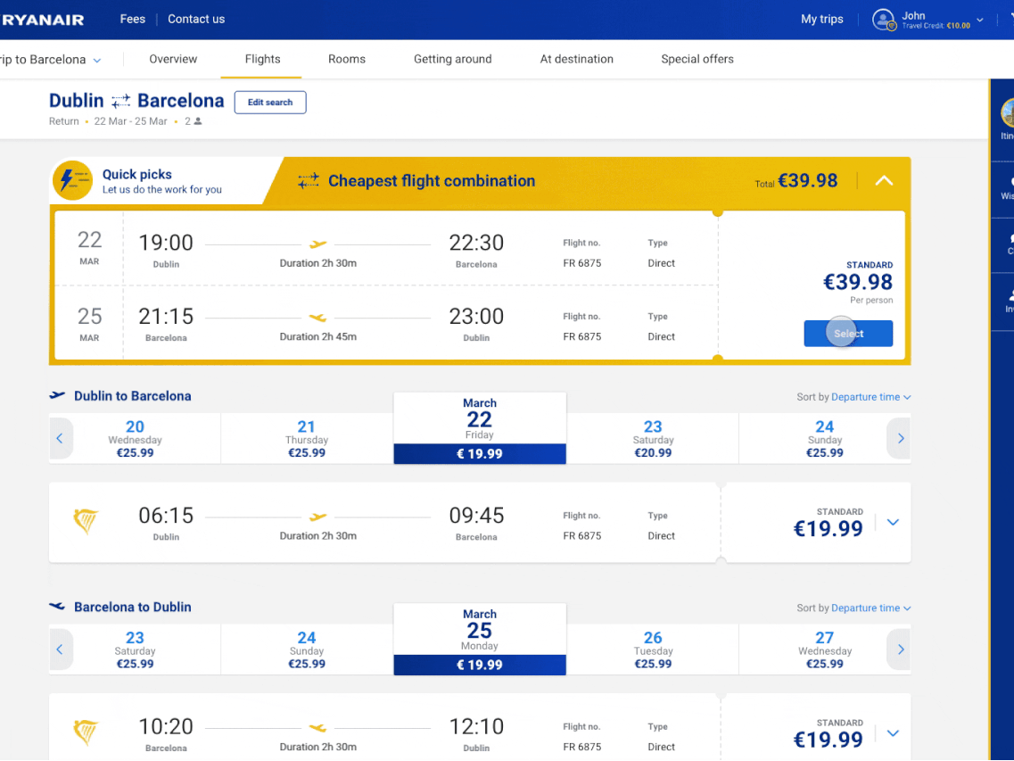
Task: Click the Ryanair harp icon on 10:20 flight
Action: coord(86,733)
